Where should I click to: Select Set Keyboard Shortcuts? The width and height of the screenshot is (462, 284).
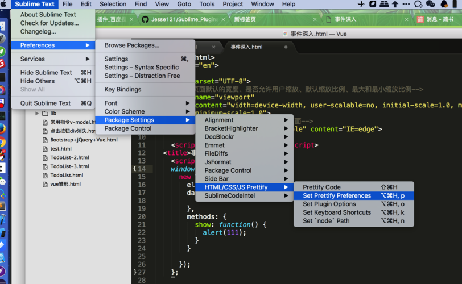coord(354,212)
